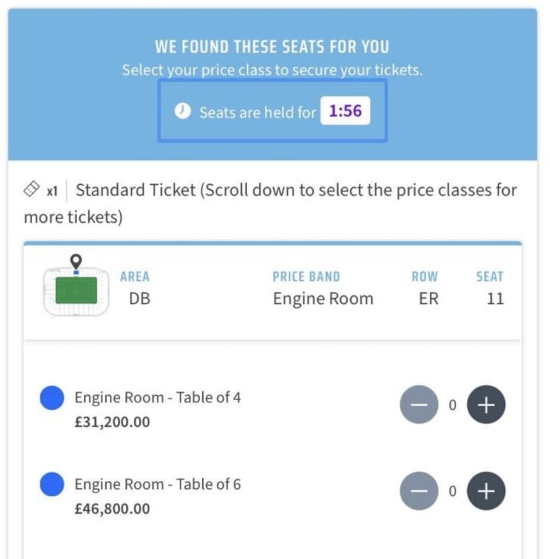Click the clock icon beside seat timer
This screenshot has width=550, height=559.
click(182, 111)
